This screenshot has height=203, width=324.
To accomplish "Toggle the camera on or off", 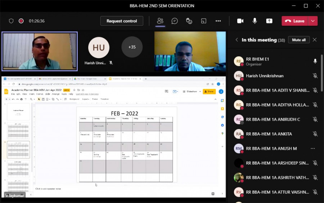I will pyautogui.click(x=240, y=21).
